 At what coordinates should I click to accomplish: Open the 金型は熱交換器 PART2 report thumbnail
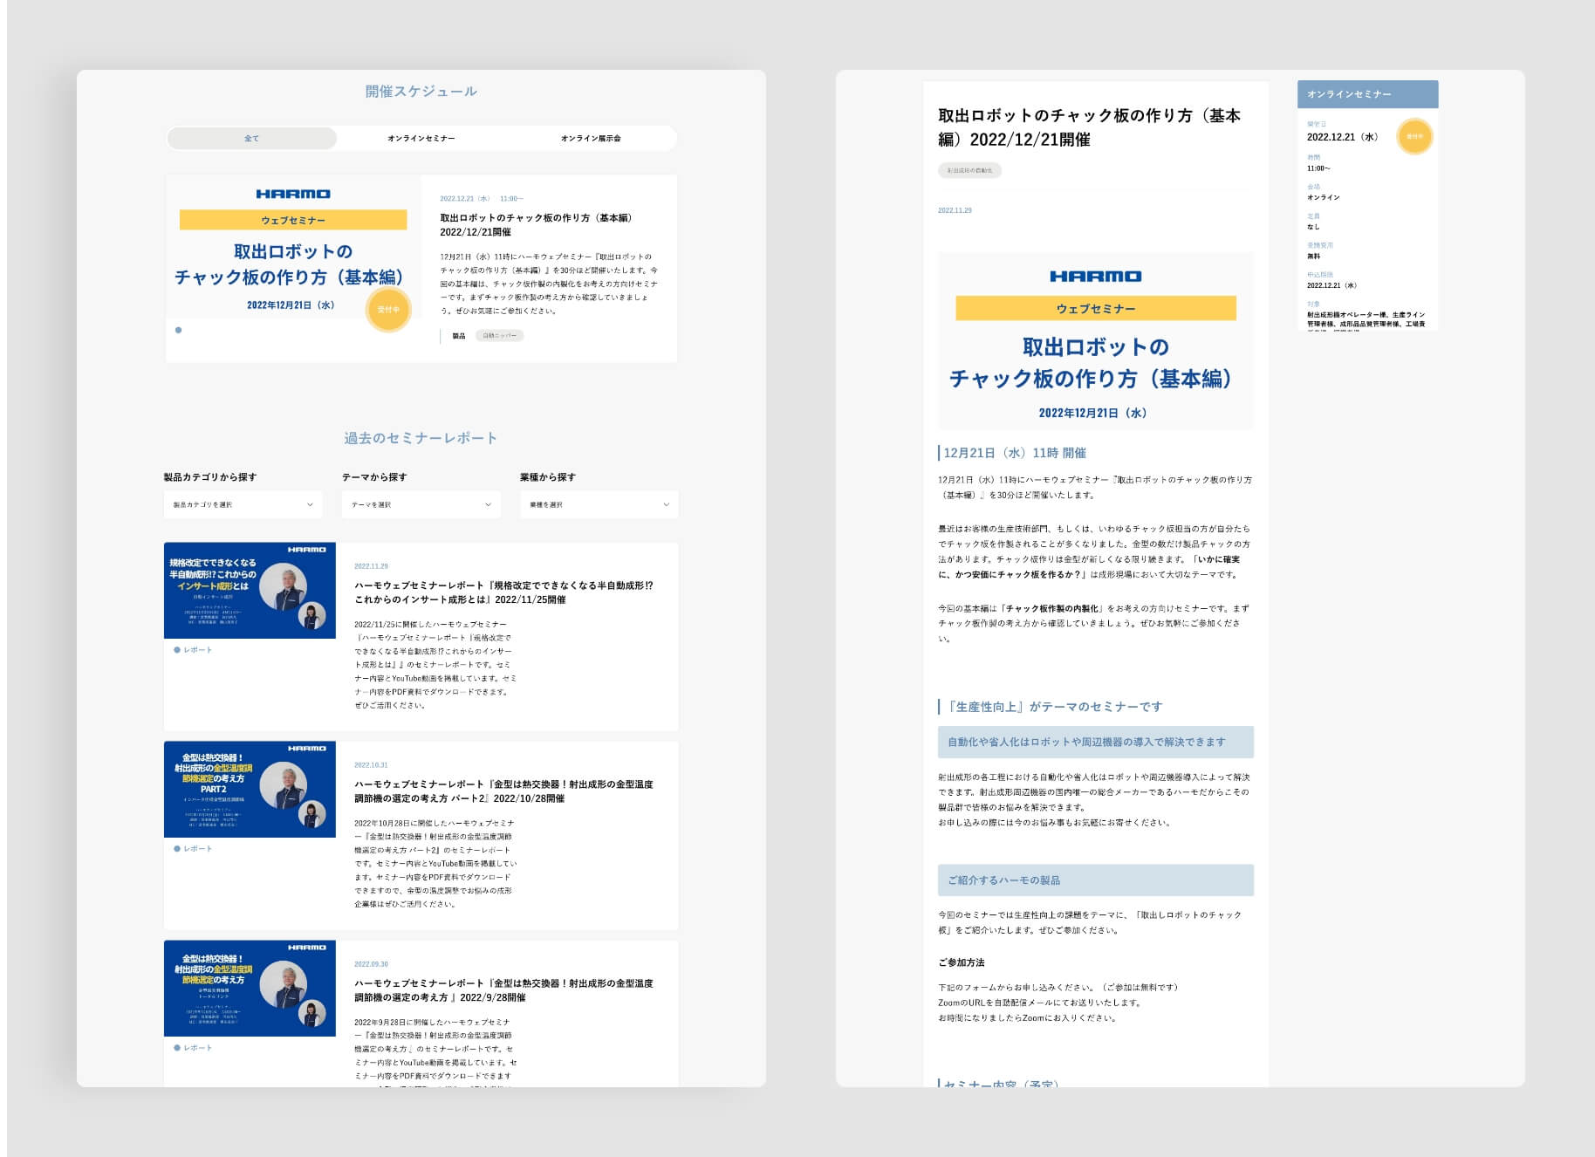[x=250, y=790]
